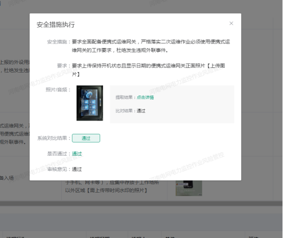The width and height of the screenshot is (283, 238).
Task: Click the green 通过 value beside 是否通过
Action: [77, 154]
